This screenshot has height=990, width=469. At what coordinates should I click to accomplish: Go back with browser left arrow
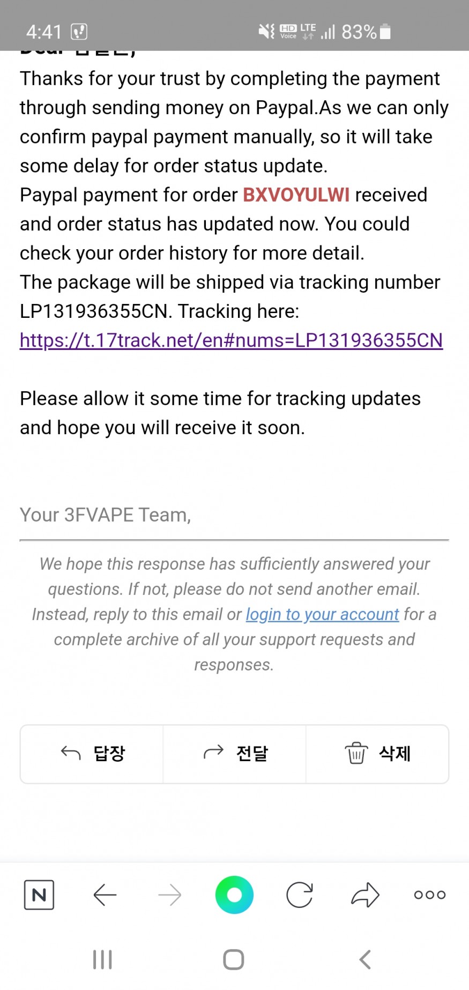[x=105, y=895]
